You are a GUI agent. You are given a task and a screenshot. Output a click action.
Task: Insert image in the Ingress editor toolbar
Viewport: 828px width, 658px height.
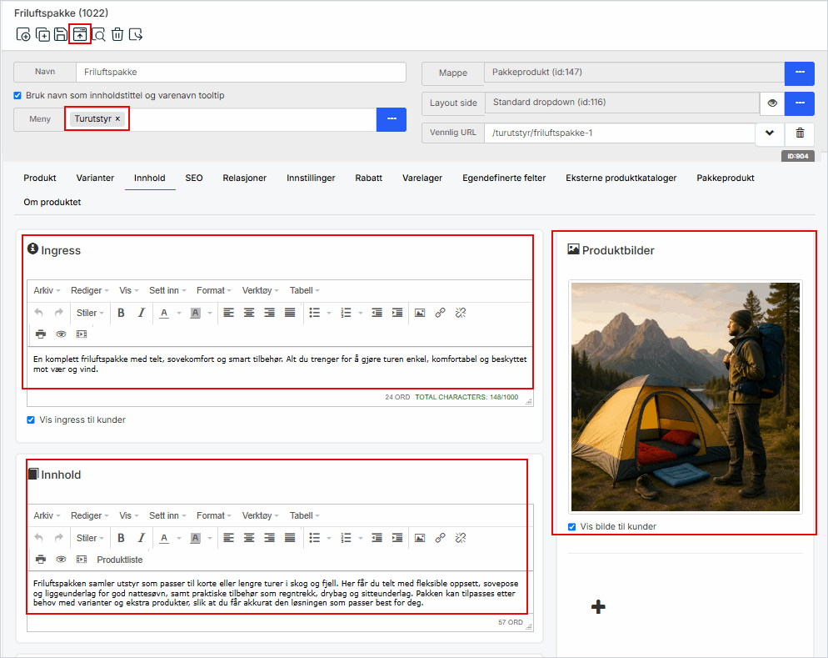[x=420, y=313]
